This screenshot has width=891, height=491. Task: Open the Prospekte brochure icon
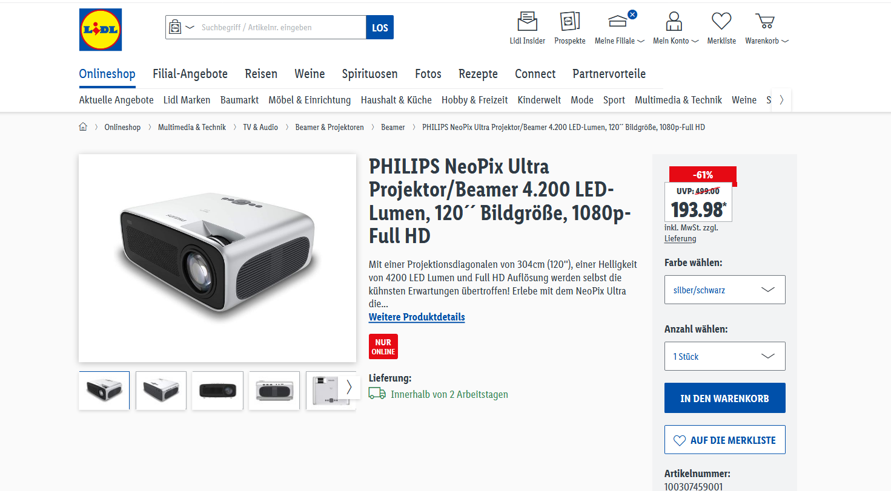(569, 22)
